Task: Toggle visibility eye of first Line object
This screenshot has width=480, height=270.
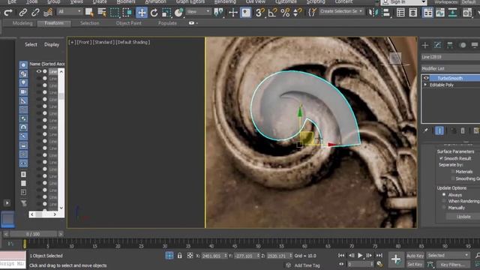Action: (39, 71)
